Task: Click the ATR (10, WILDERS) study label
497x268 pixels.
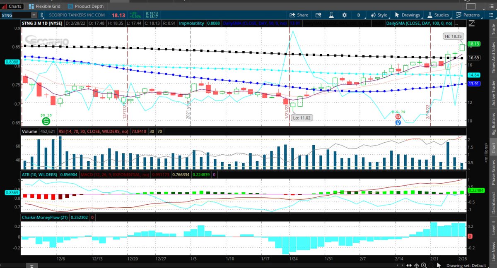Action: [39, 175]
